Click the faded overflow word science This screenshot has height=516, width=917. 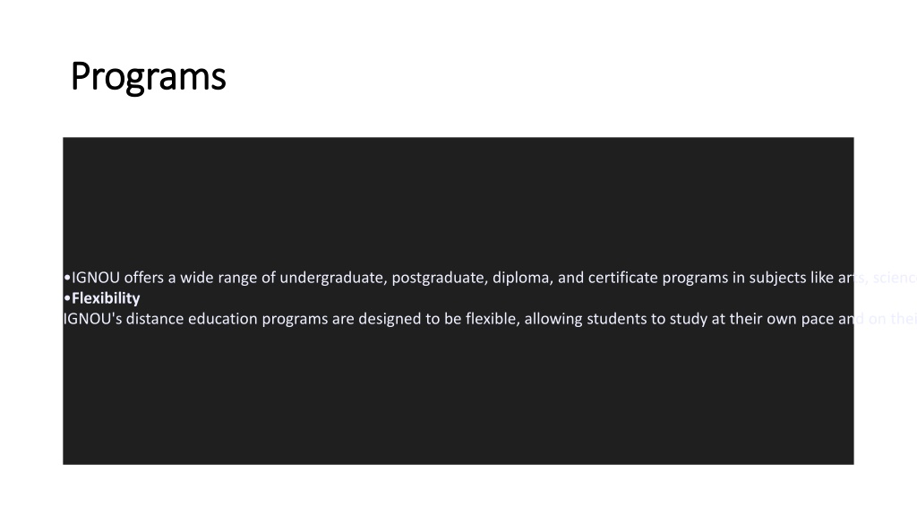tap(895, 278)
